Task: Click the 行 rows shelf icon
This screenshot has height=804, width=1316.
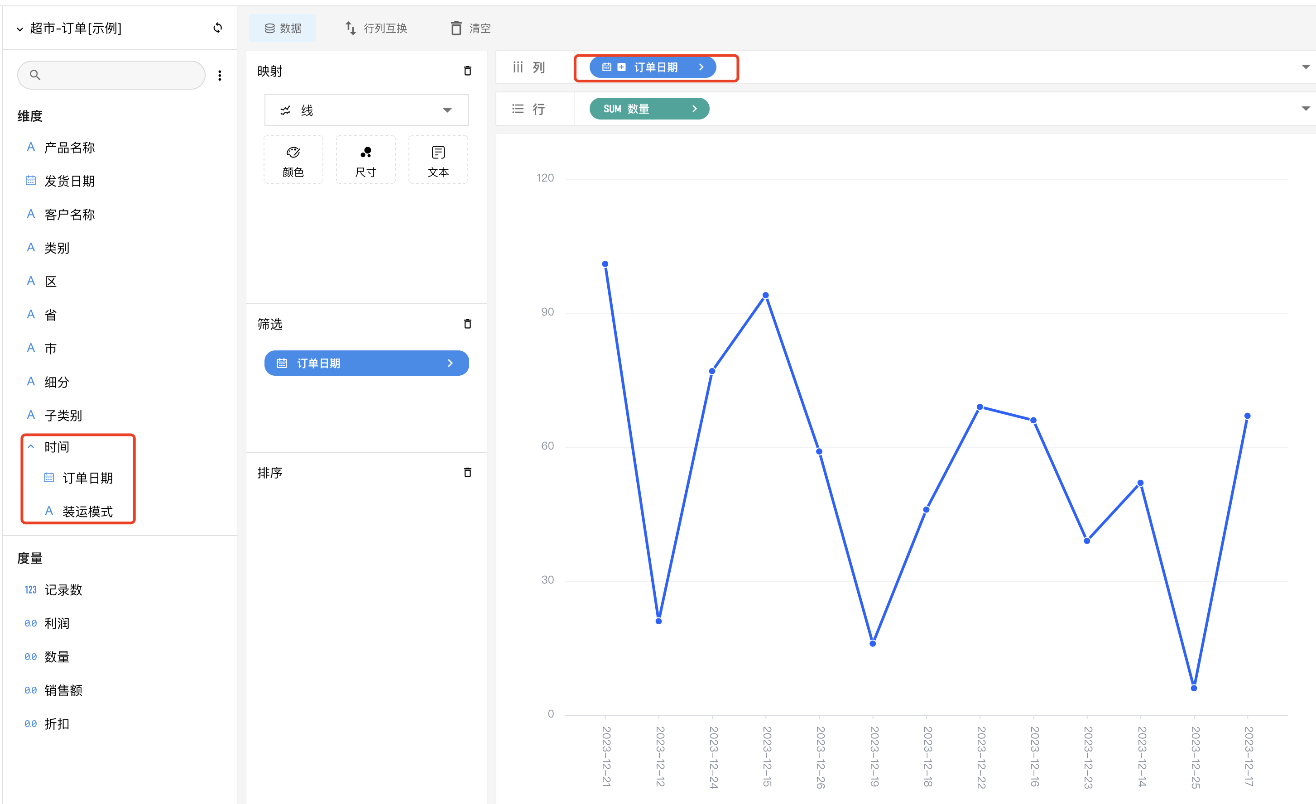Action: [x=518, y=109]
